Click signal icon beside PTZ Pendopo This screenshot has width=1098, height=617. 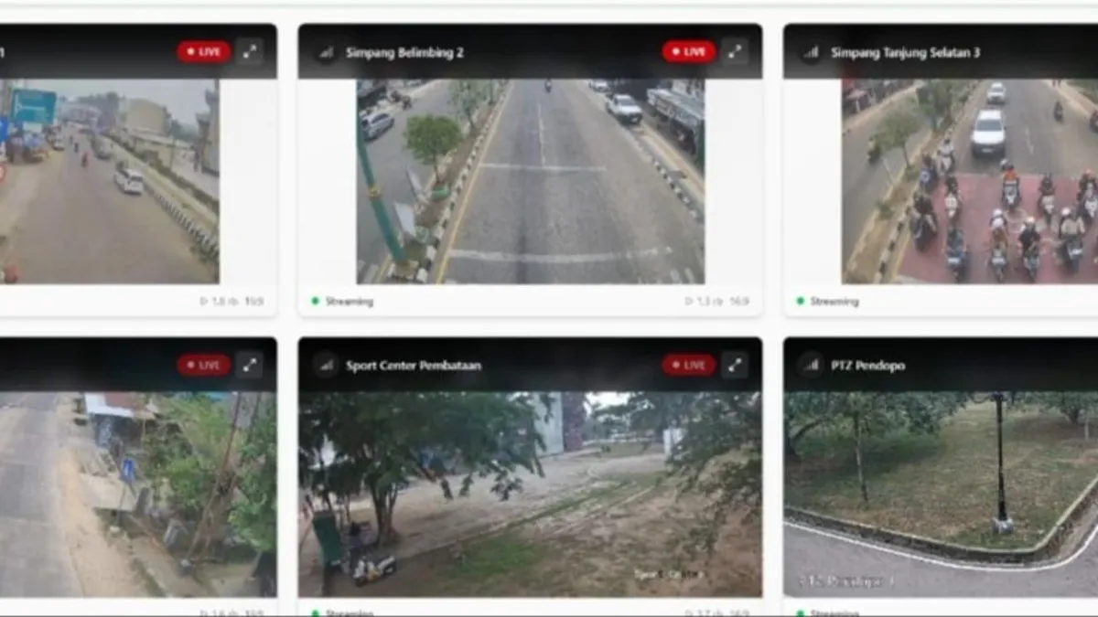click(x=810, y=366)
